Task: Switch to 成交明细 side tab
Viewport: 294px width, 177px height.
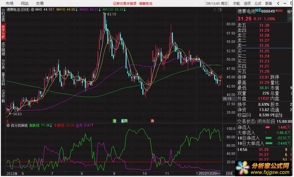Action: click(x=3, y=49)
